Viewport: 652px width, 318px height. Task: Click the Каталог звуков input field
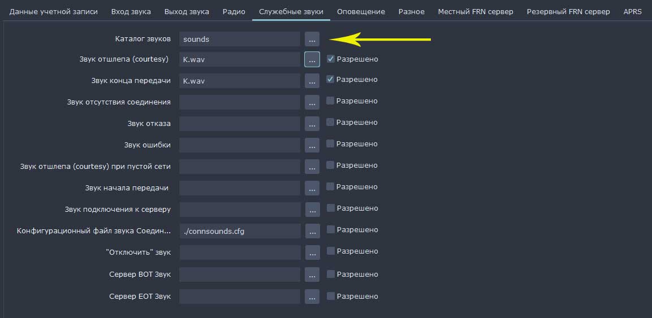(240, 39)
